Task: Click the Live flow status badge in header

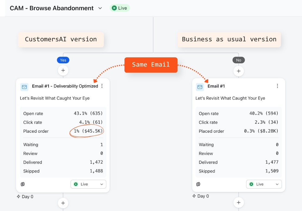Action: click(120, 8)
